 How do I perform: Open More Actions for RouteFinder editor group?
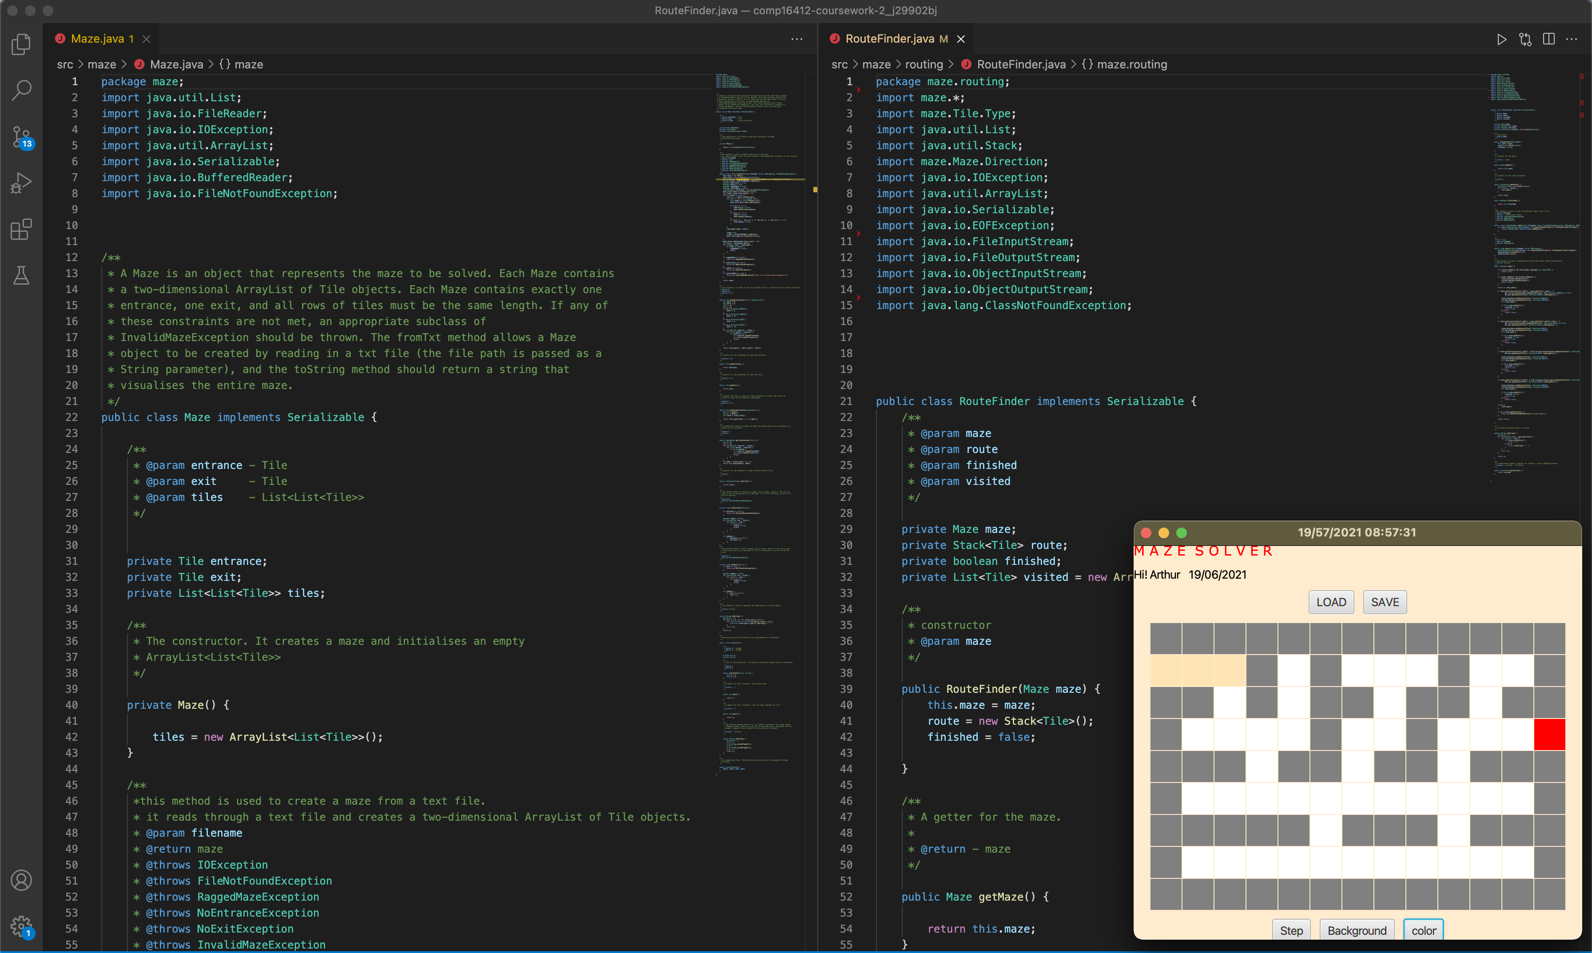click(x=1572, y=39)
